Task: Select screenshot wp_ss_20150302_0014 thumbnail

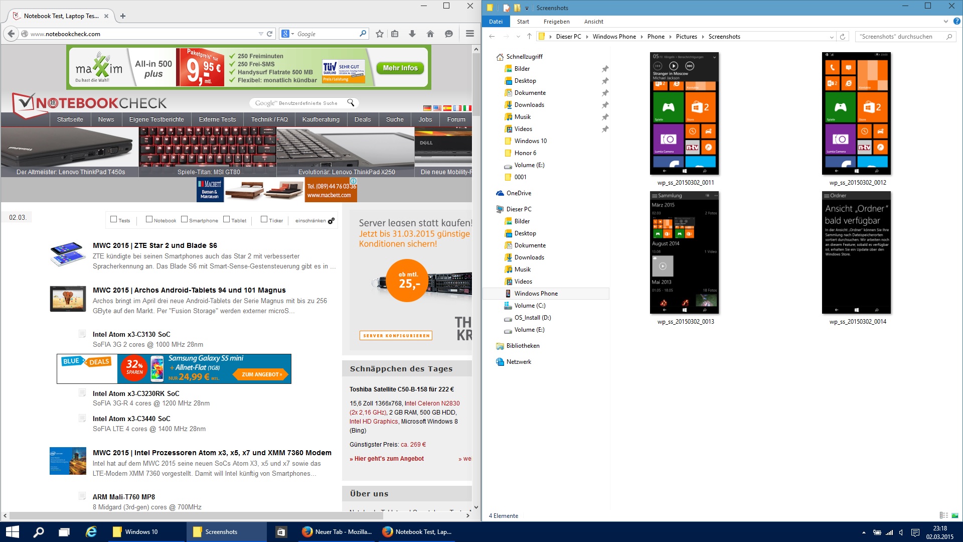Action: point(857,252)
